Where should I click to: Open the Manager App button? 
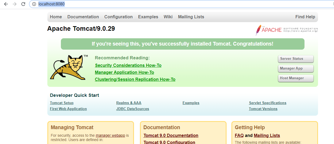coord(296,68)
